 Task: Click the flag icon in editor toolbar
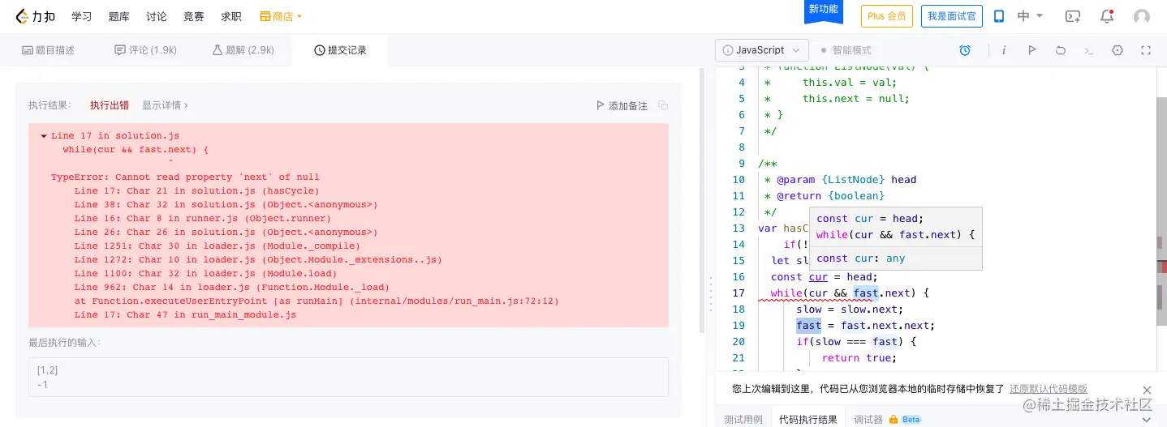pyautogui.click(x=1031, y=50)
